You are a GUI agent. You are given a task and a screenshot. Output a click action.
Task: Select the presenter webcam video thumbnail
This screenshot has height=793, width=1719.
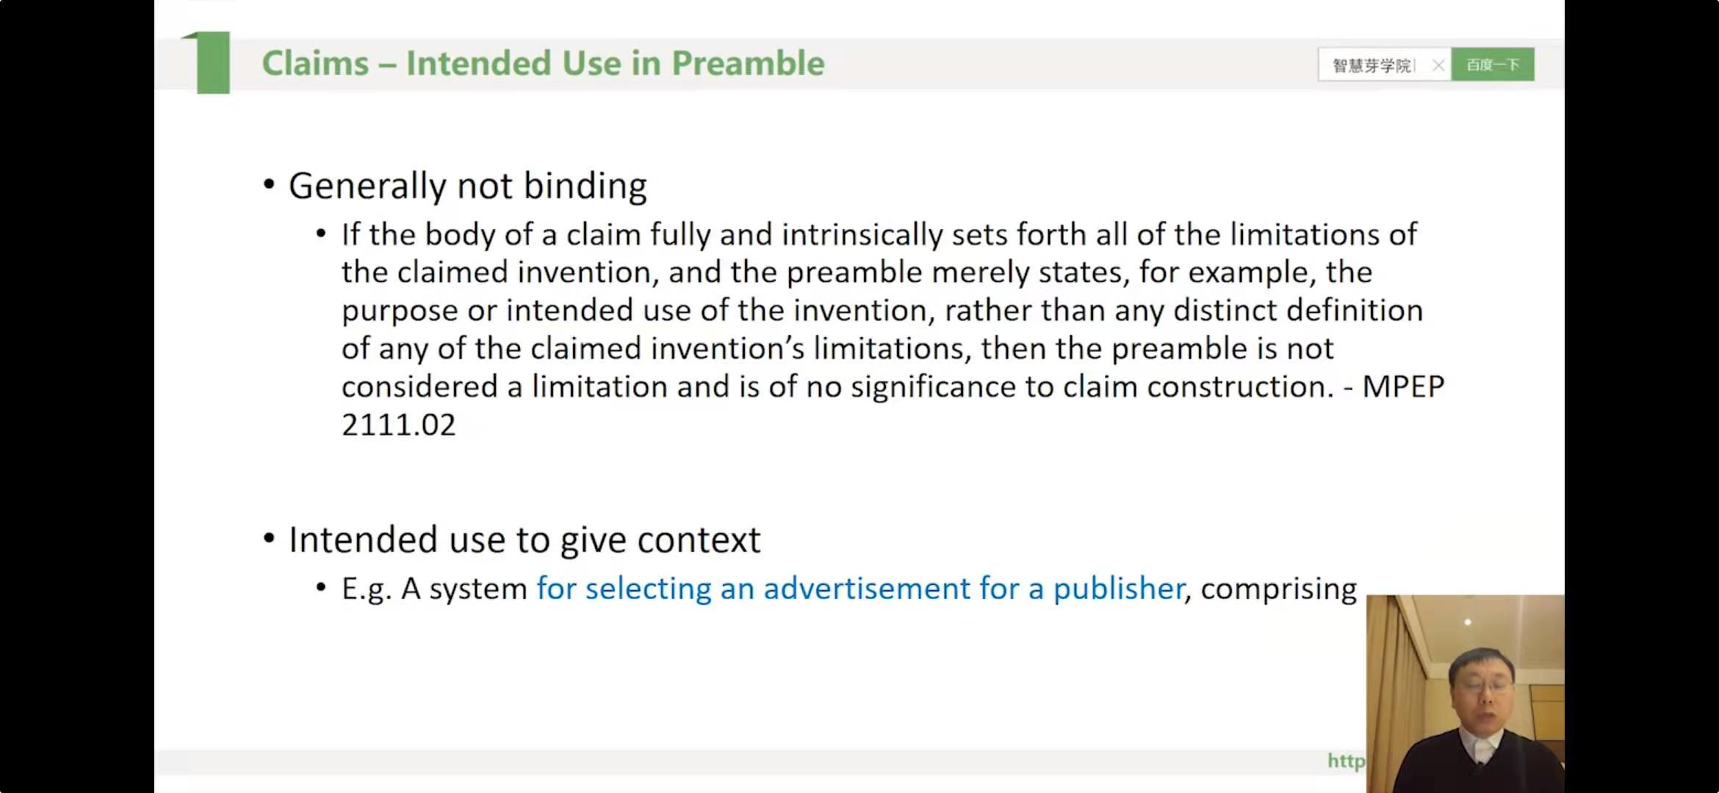[x=1465, y=693]
